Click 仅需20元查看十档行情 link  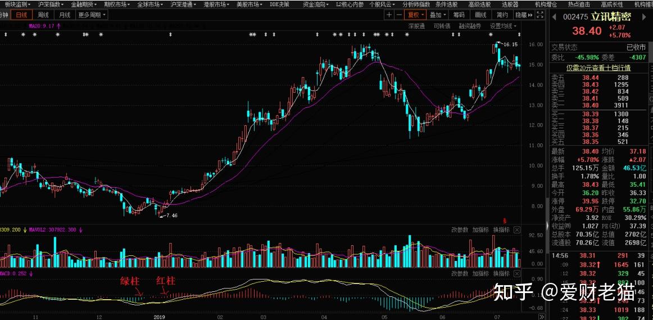(x=598, y=67)
